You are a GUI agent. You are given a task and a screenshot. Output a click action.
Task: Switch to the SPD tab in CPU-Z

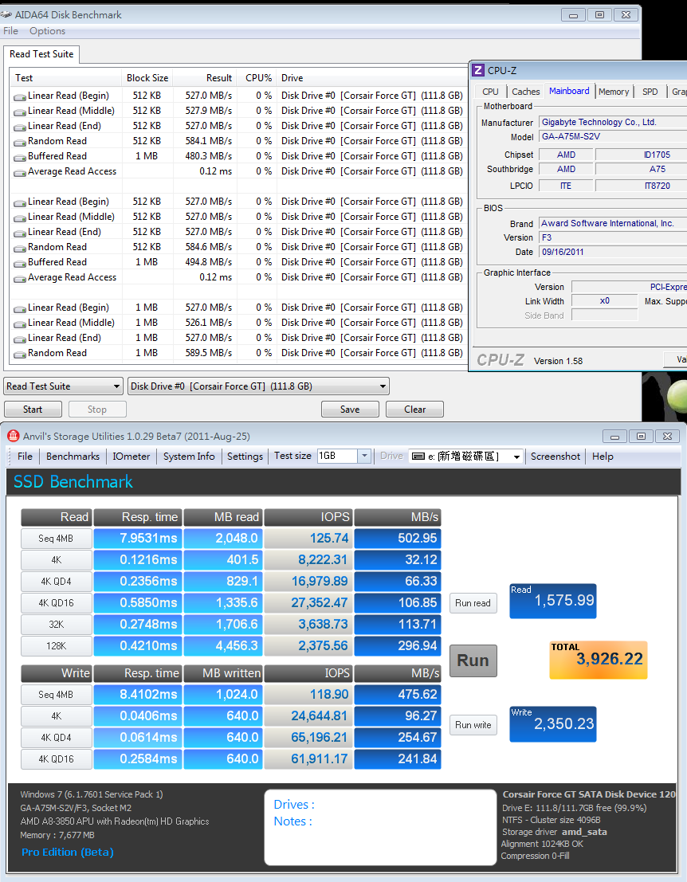click(650, 92)
